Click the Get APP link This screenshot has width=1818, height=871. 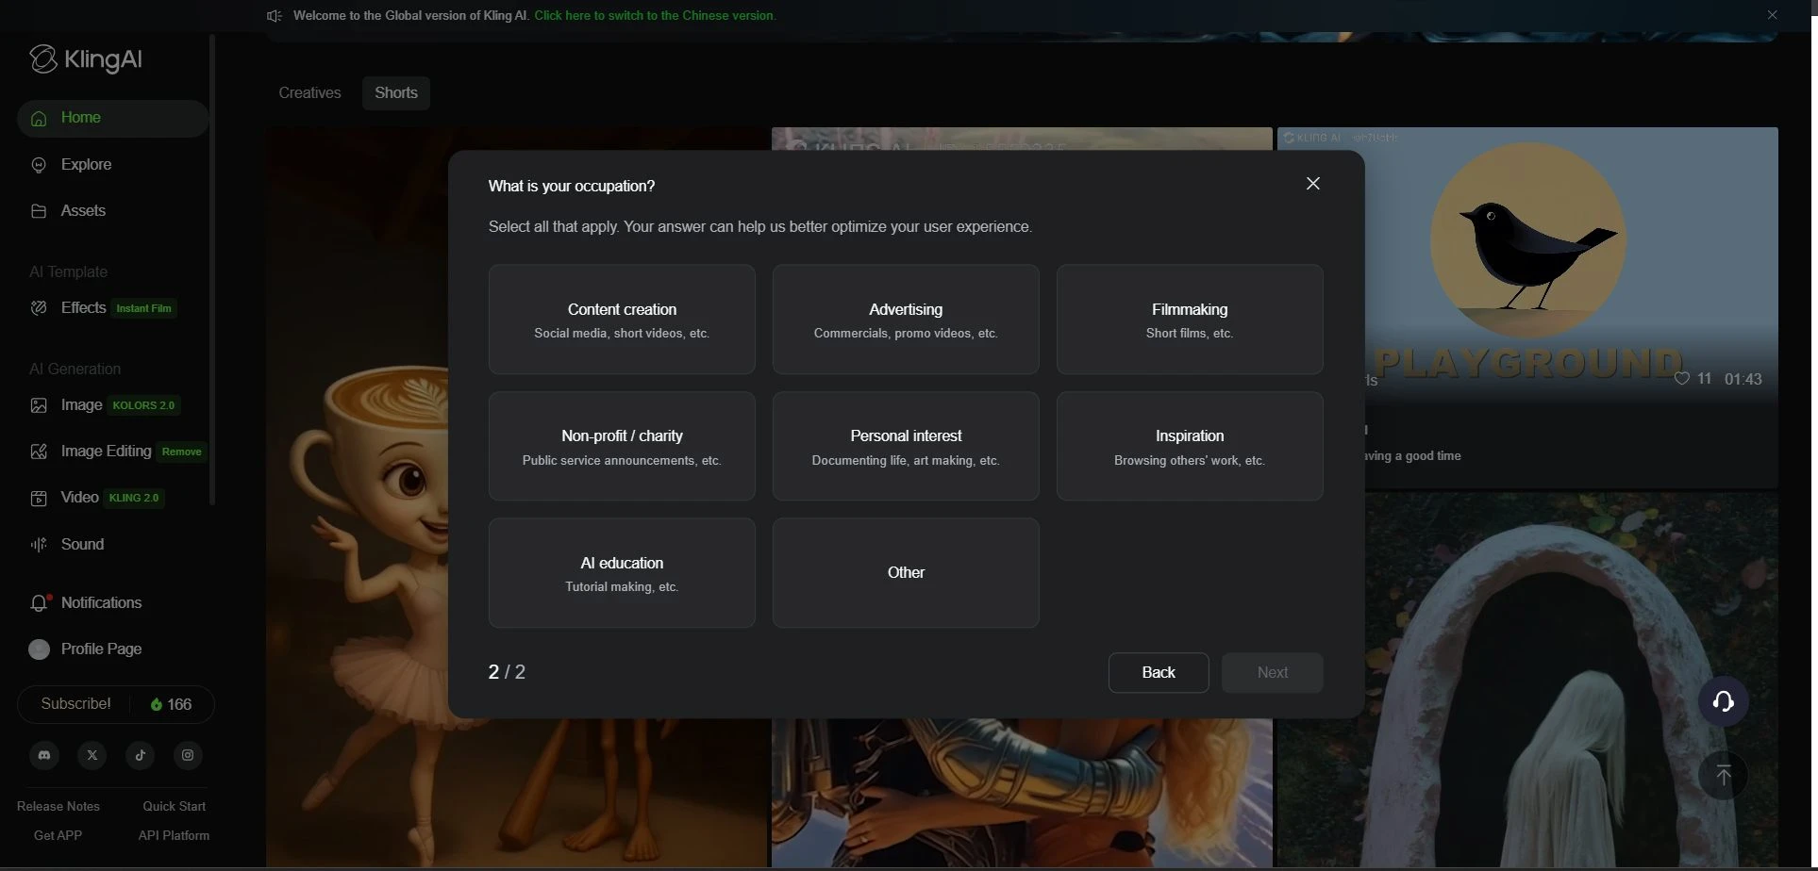pyautogui.click(x=58, y=836)
